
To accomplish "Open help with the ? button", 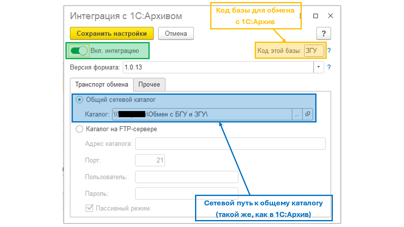I will (x=323, y=33).
